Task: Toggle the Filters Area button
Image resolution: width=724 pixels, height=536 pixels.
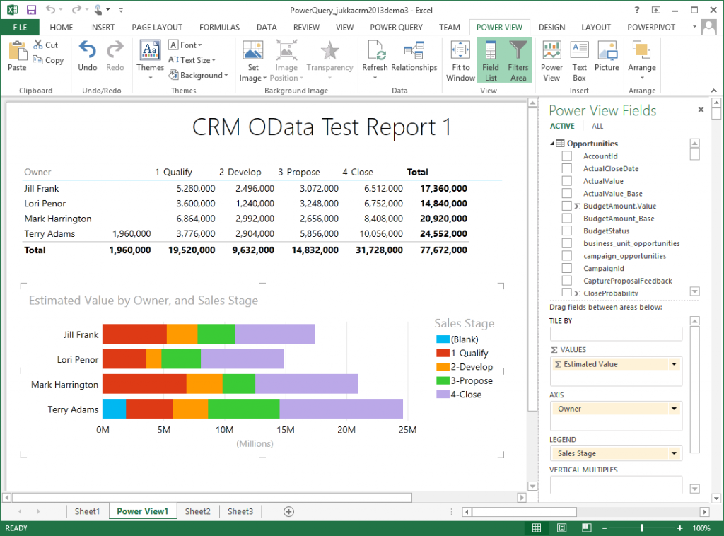Action: tap(518, 60)
